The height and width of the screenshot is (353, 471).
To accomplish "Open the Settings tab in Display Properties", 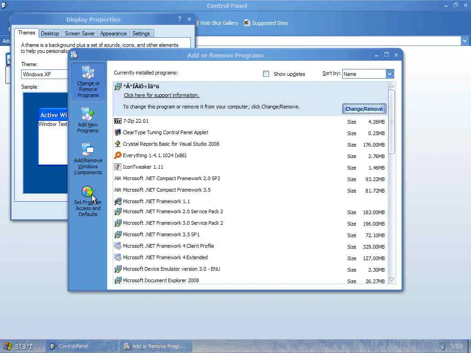I will [x=141, y=33].
